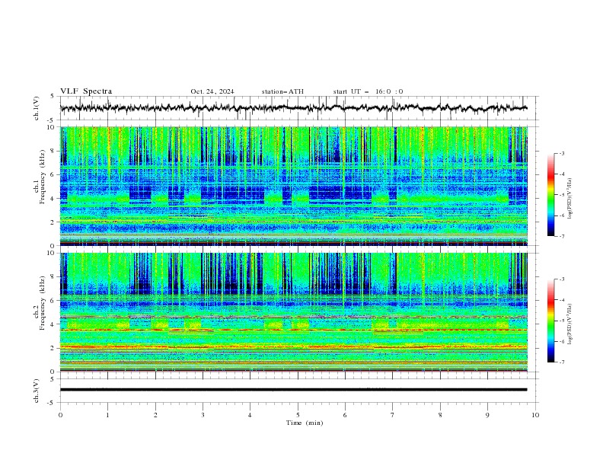The height and width of the screenshot is (466, 603).
Task: Select the ch.2 "Frequency (kHz)" axis label
Action: (x=43, y=303)
